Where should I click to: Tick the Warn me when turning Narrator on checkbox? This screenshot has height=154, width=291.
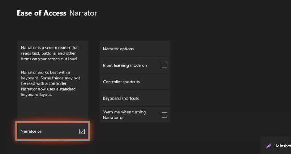tap(164, 115)
